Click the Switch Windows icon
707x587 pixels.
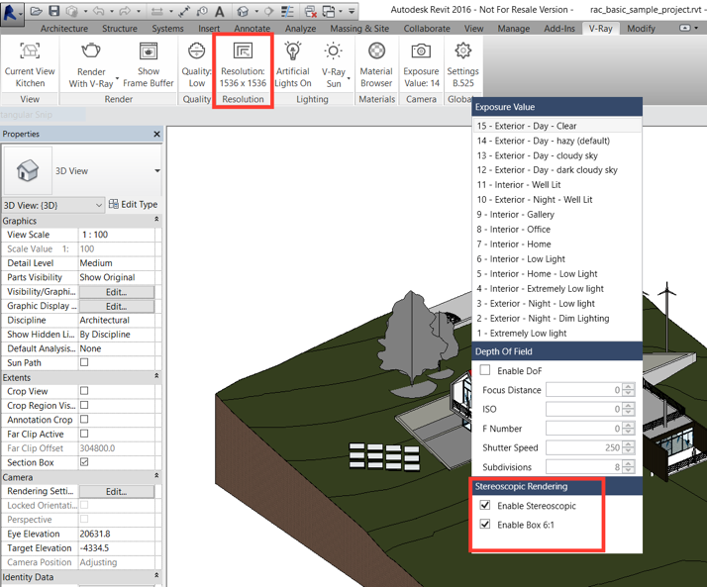coord(329,11)
